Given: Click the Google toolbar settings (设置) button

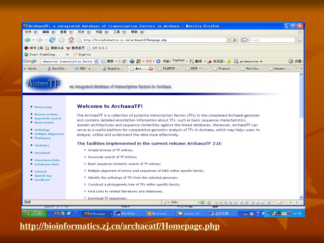Looking at the screenshot, I should click(x=296, y=61).
